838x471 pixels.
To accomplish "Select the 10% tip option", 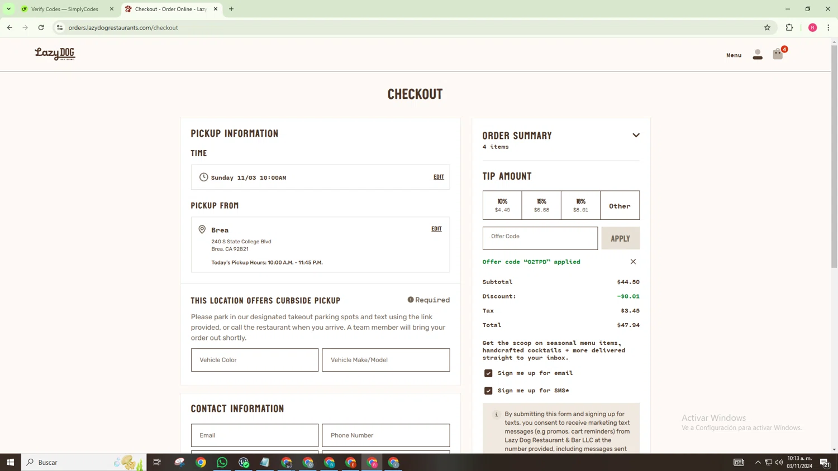I will pos(502,205).
